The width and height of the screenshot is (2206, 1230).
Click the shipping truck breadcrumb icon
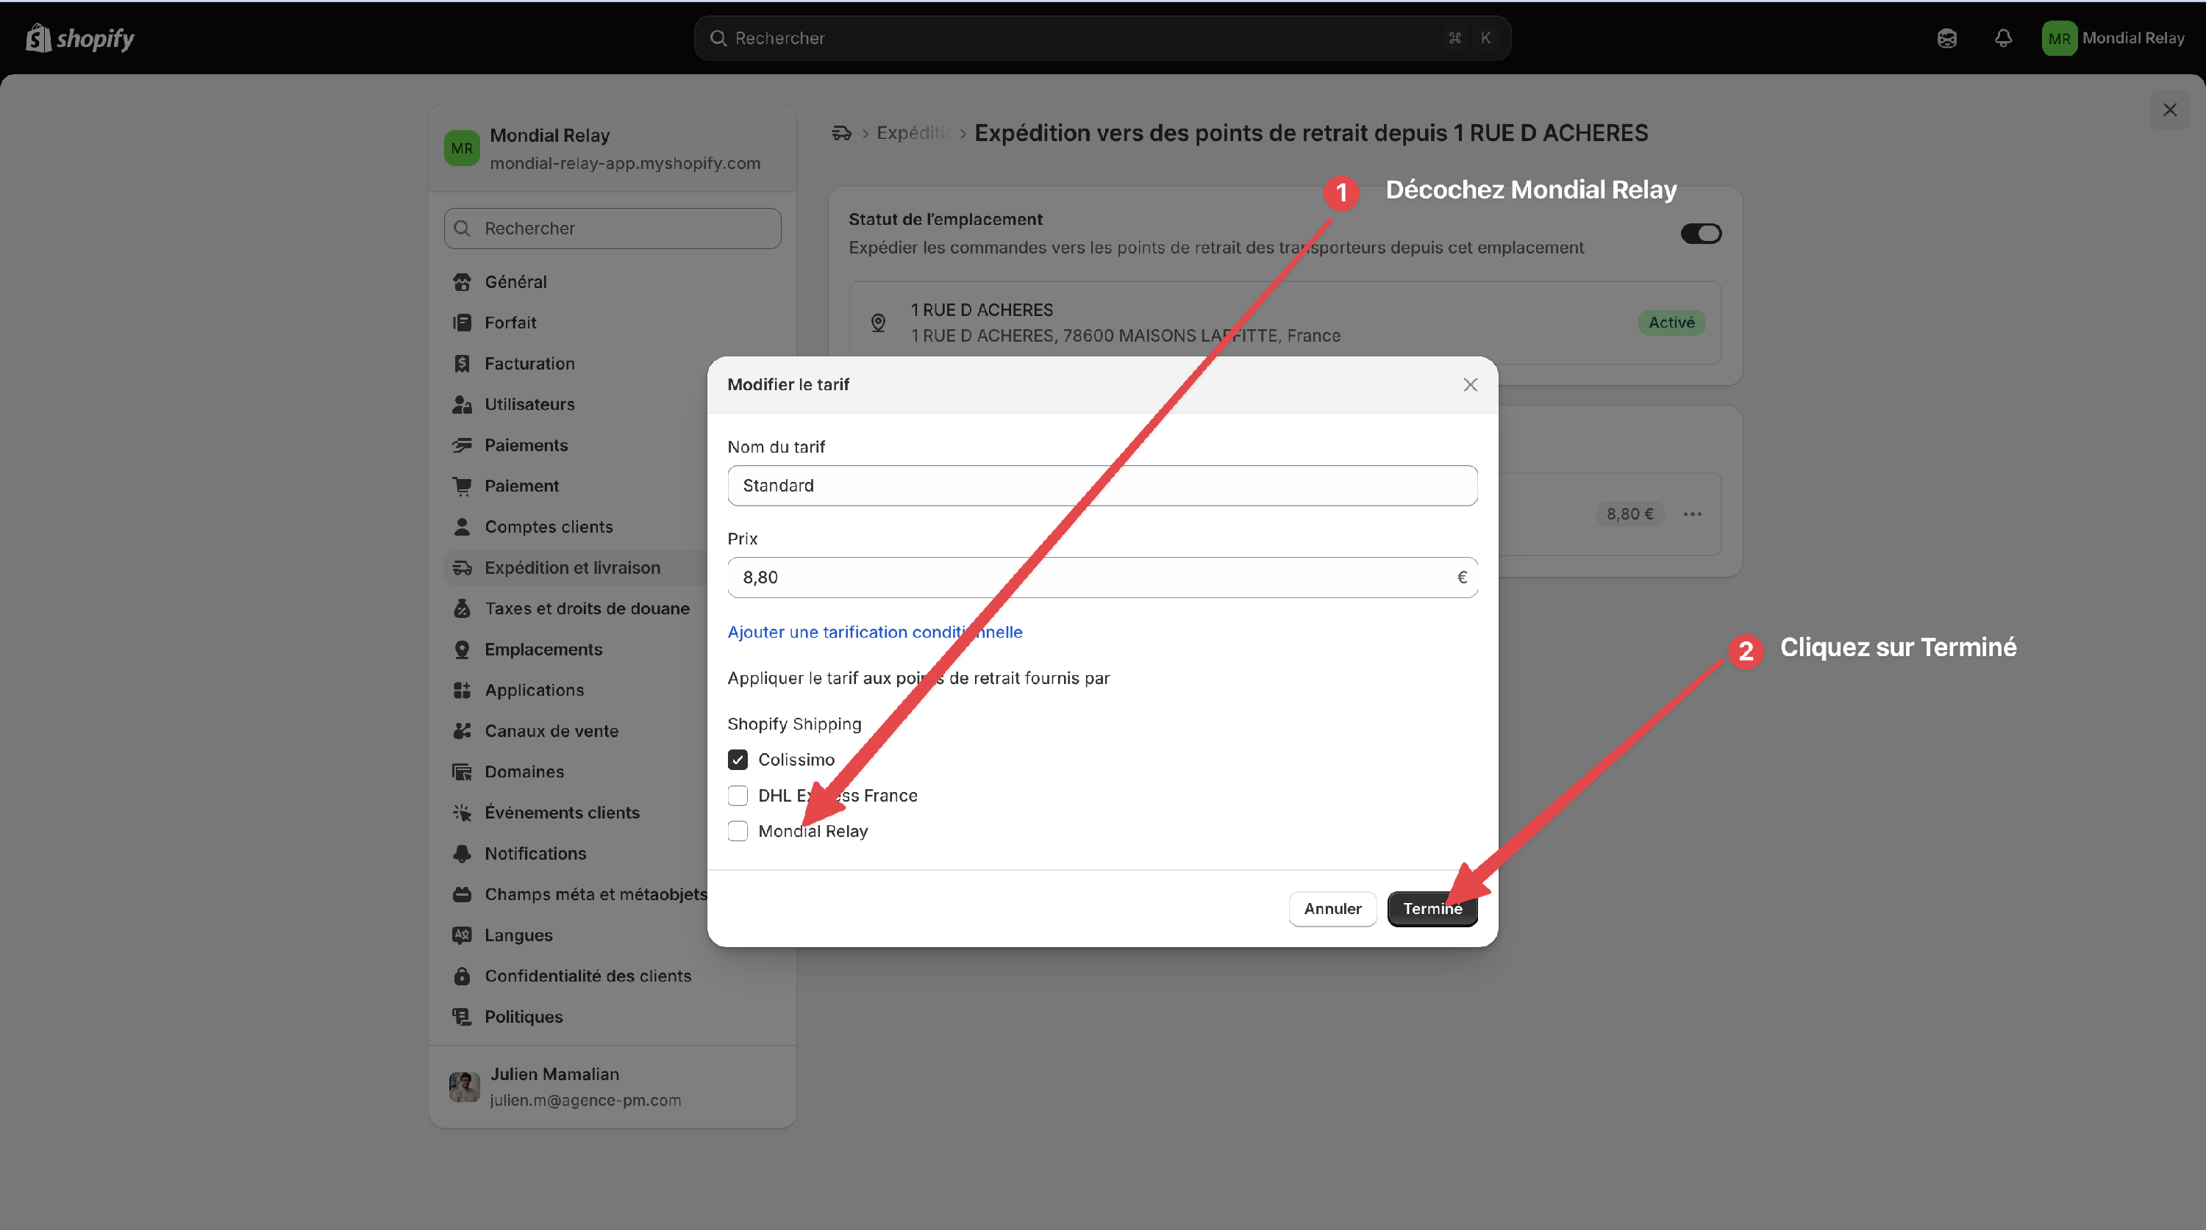click(841, 133)
